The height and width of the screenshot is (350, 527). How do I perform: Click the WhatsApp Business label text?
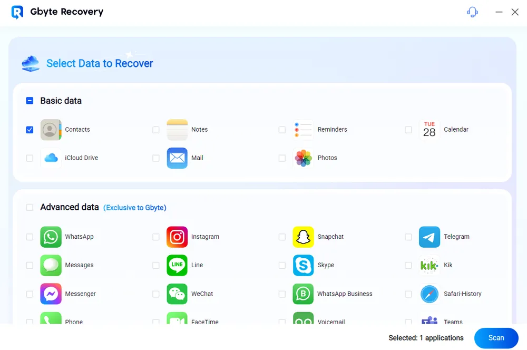click(x=345, y=294)
